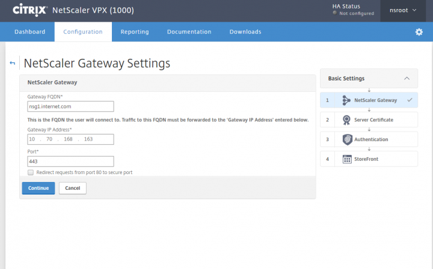
Task: Open the Reporting tab
Action: point(135,32)
